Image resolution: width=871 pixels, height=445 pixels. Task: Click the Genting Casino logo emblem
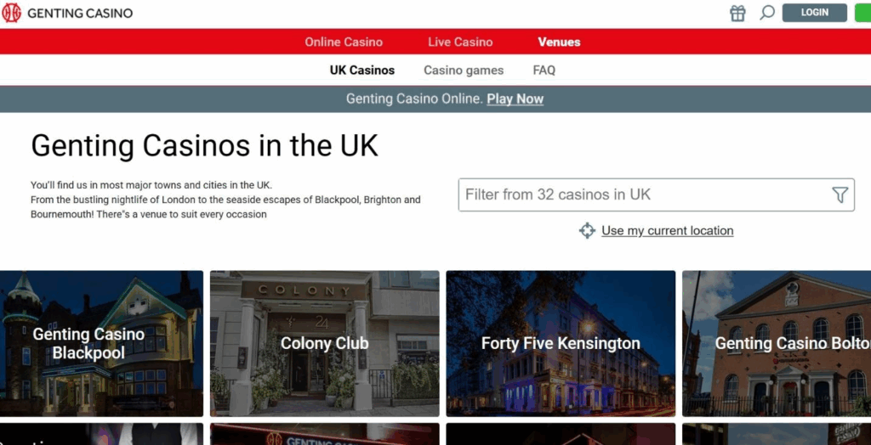[x=11, y=12]
